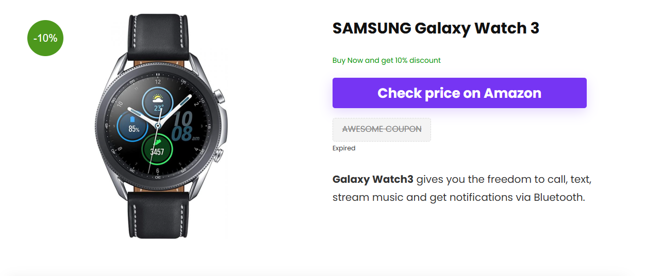Screen dimensions: 645x276
Task: Click the 85% battery widget on watch face
Action: click(x=134, y=127)
